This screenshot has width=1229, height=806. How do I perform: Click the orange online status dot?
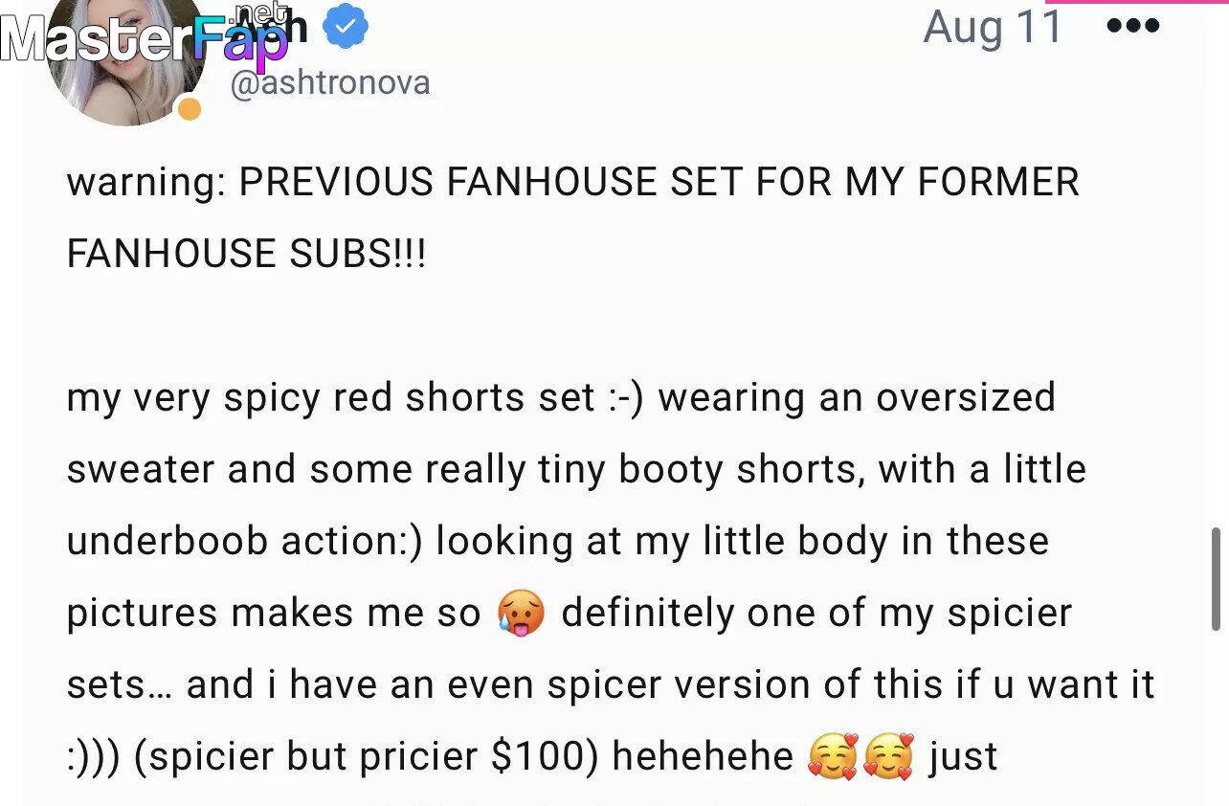click(190, 109)
